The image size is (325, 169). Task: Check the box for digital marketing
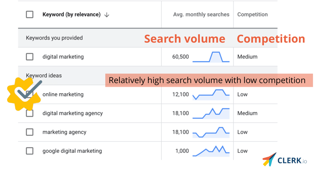pos(30,57)
